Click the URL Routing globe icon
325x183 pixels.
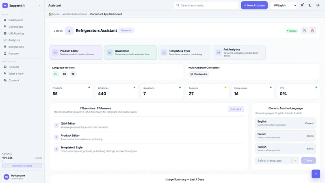click(x=5, y=33)
